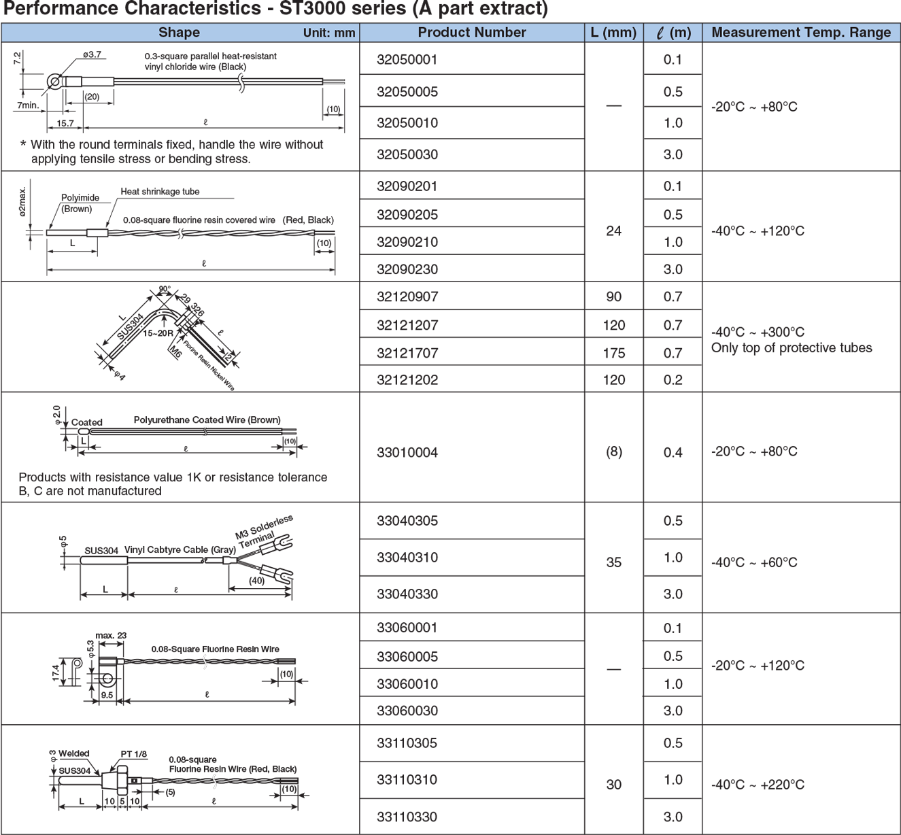Click product number 32090201

[407, 186]
